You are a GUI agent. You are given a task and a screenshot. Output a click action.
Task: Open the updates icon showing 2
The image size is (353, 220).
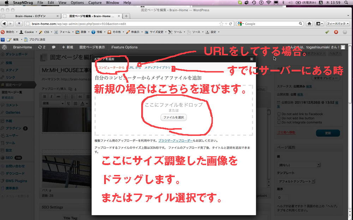coord(42,47)
